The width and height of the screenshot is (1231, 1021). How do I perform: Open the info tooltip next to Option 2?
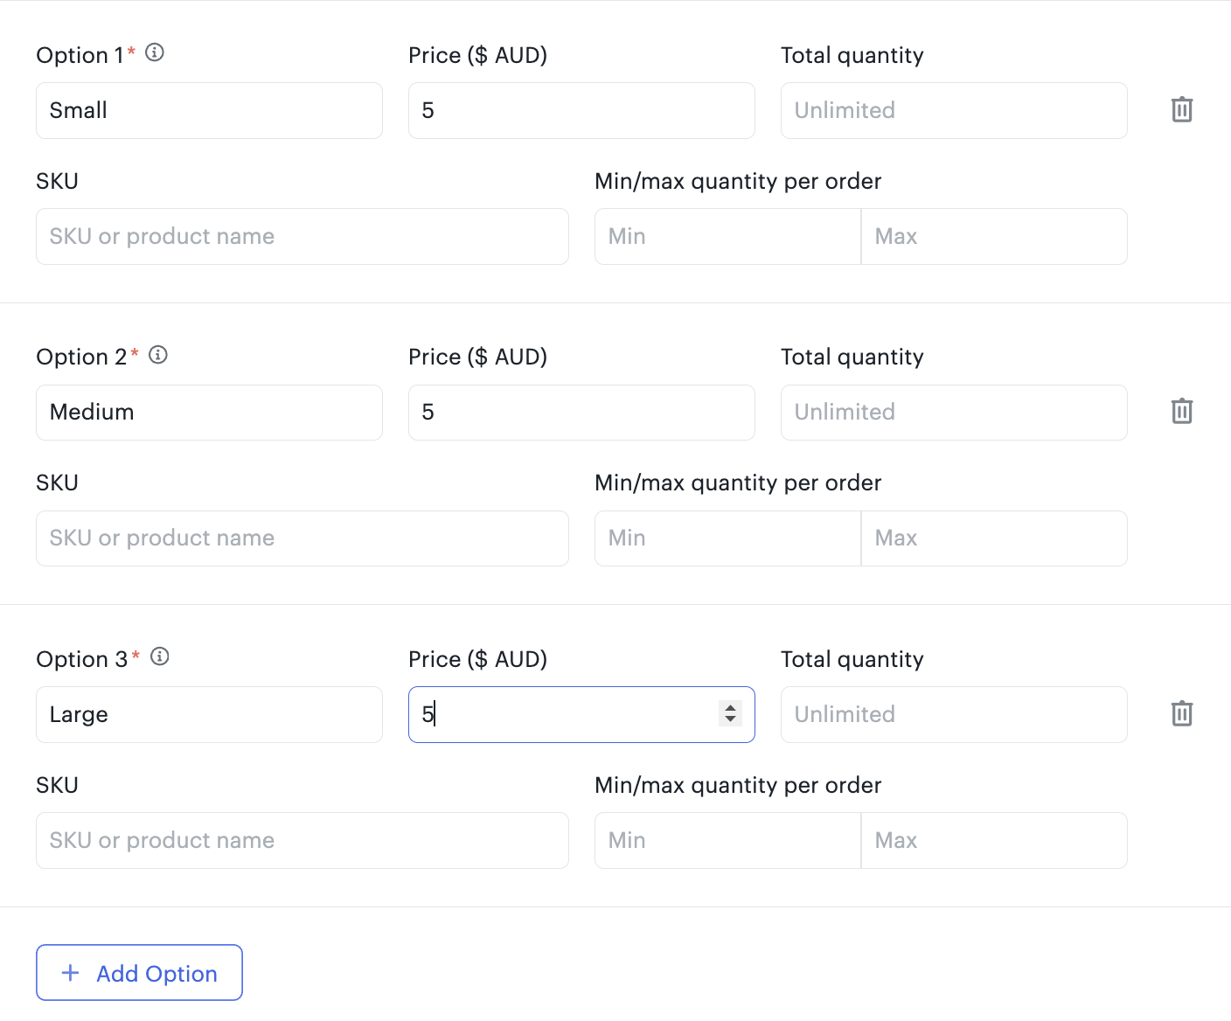[x=158, y=355]
